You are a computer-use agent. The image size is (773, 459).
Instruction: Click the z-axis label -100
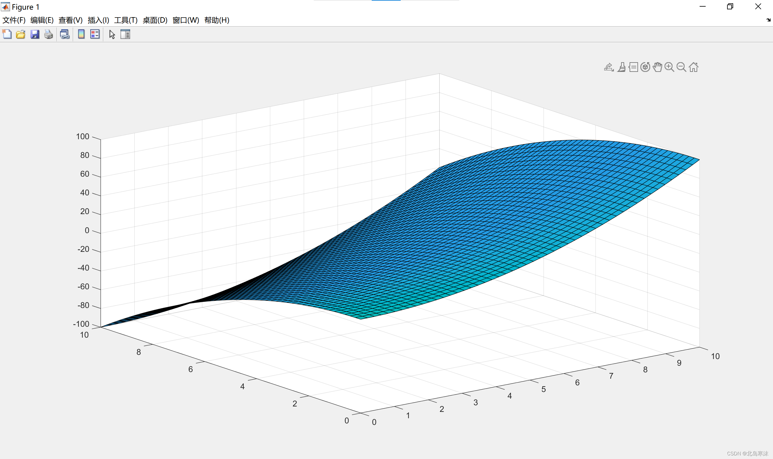tap(81, 324)
